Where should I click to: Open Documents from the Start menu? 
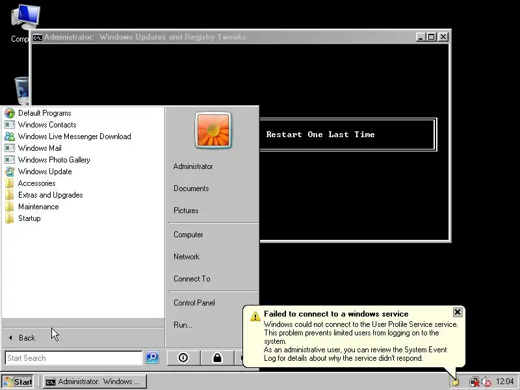coord(191,188)
